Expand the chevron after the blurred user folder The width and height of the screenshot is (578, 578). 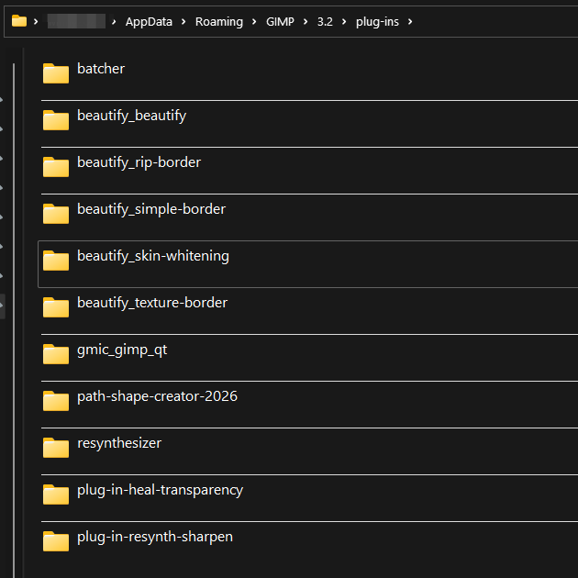coord(114,22)
